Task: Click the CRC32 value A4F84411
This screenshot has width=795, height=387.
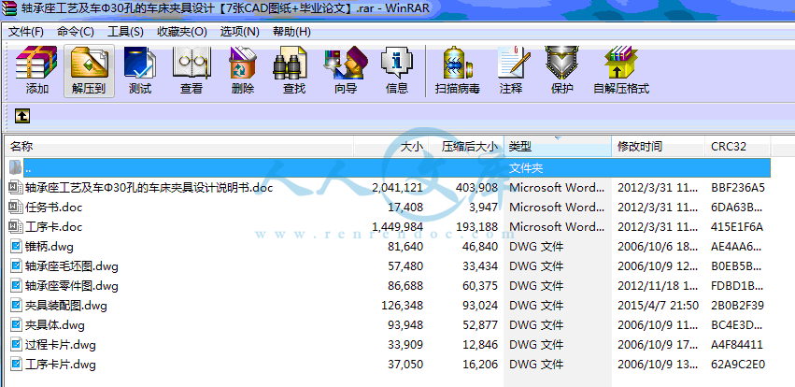Action: 738,345
